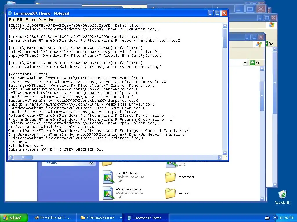Click the ActiveXCache=%WinDir%SYSTEM line

coord(53,127)
